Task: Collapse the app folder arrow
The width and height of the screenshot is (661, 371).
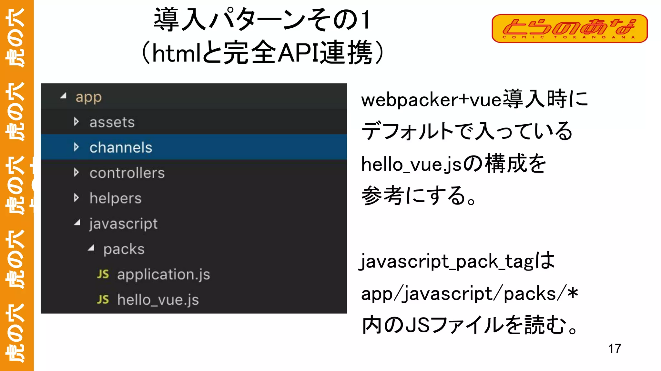Action: [x=63, y=96]
